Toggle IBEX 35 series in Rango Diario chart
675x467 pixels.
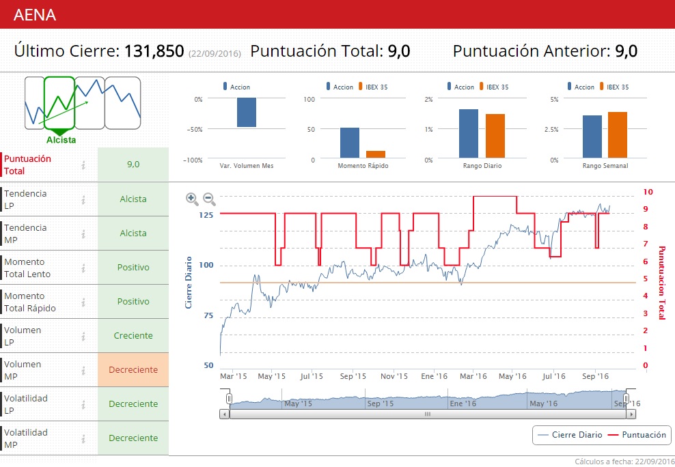494,87
